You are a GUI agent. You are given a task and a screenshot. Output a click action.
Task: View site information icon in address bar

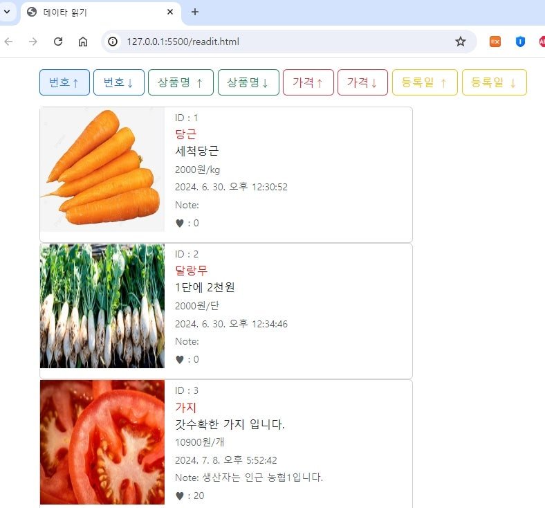[113, 42]
